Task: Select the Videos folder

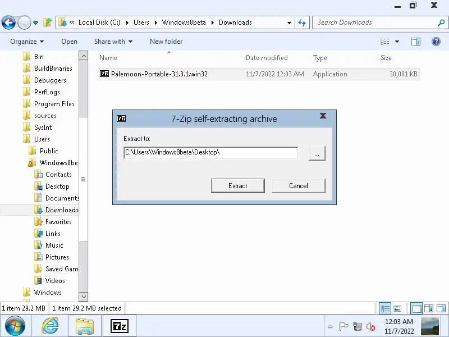Action: click(55, 280)
